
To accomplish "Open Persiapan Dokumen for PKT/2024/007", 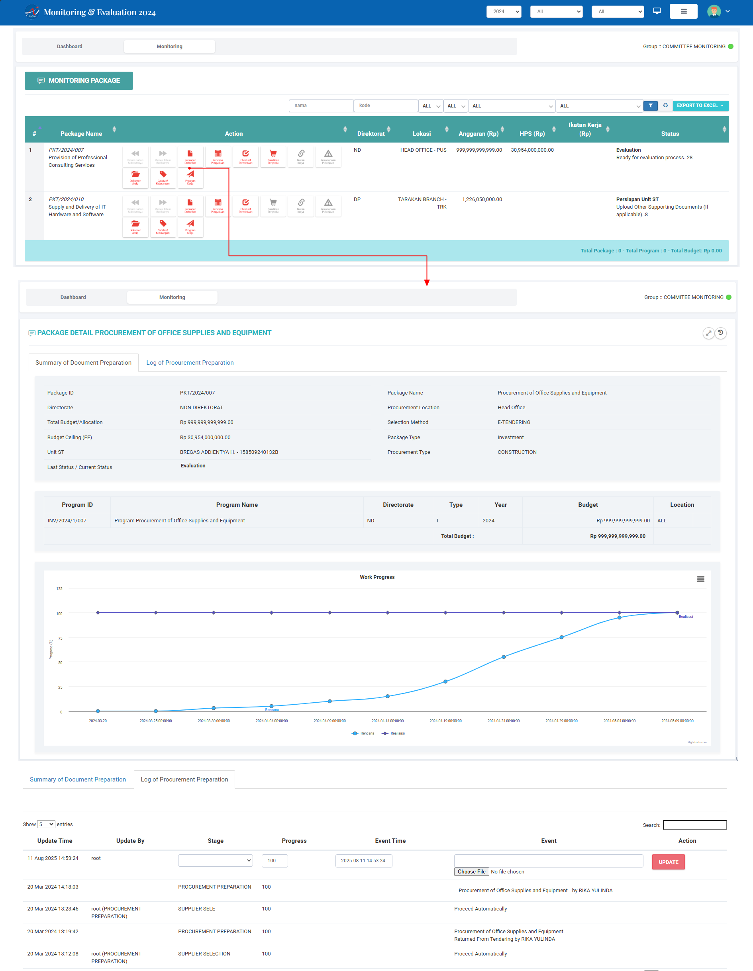I will click(190, 156).
